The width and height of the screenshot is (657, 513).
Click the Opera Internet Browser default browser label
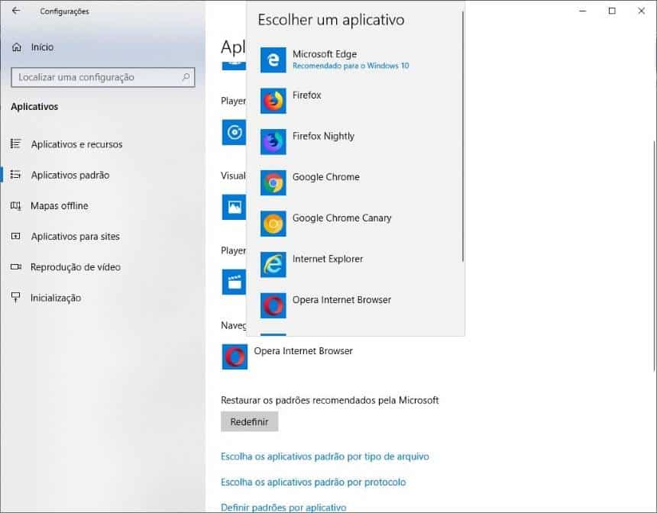(x=303, y=351)
